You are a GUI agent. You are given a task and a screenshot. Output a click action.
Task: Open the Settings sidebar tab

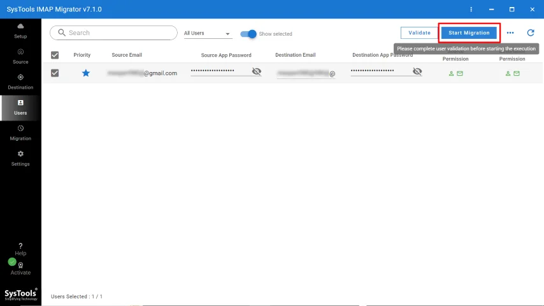point(20,159)
